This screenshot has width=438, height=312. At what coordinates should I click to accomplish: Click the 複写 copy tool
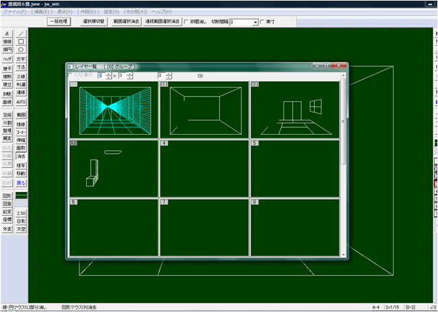(21, 164)
